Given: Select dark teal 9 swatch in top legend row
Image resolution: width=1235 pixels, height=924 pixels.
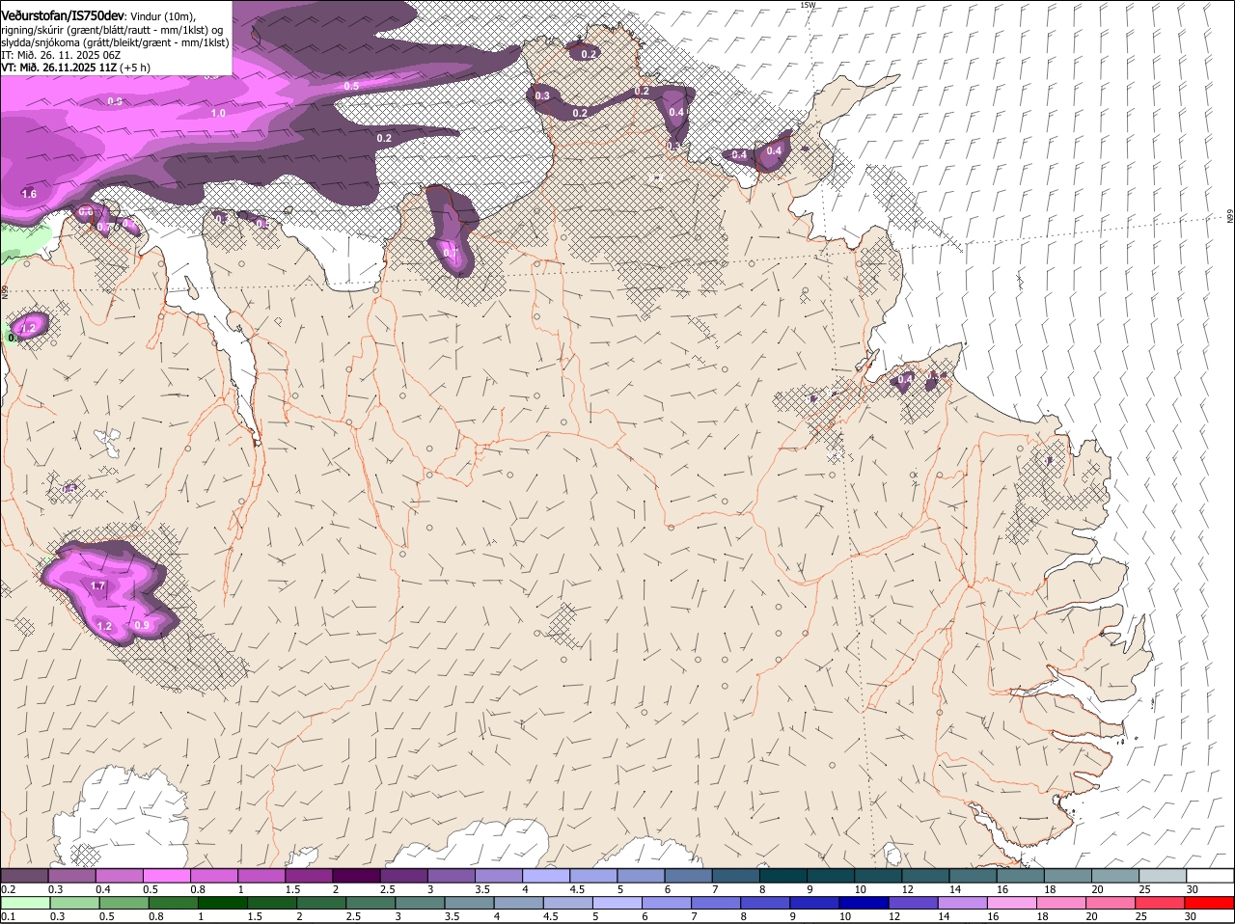Looking at the screenshot, I should pyautogui.click(x=831, y=875).
